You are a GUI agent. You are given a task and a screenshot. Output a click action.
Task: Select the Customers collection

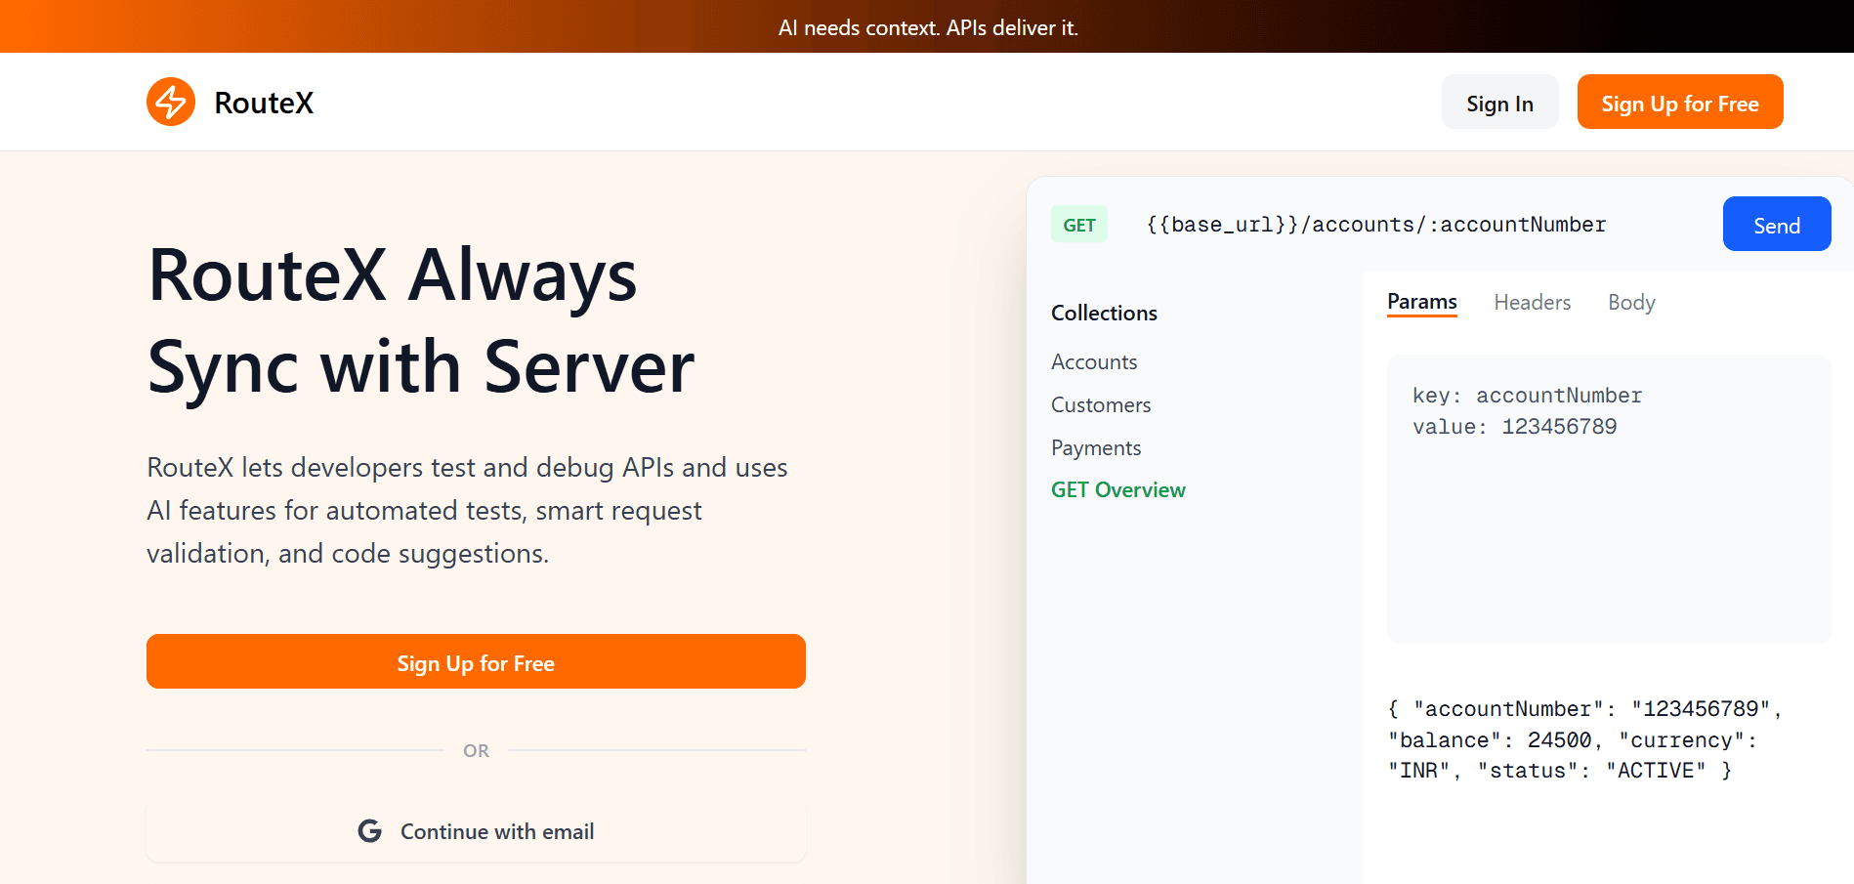click(1101, 405)
